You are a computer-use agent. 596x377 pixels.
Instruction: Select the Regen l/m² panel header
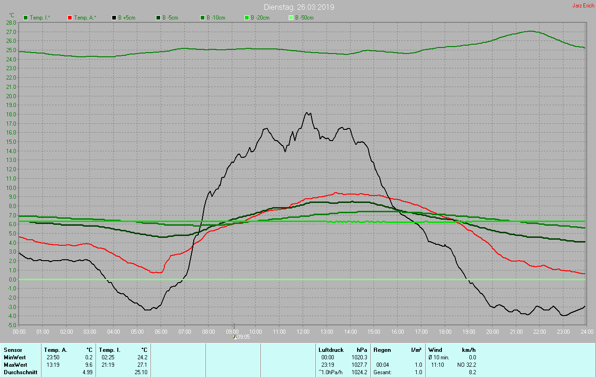(382, 350)
